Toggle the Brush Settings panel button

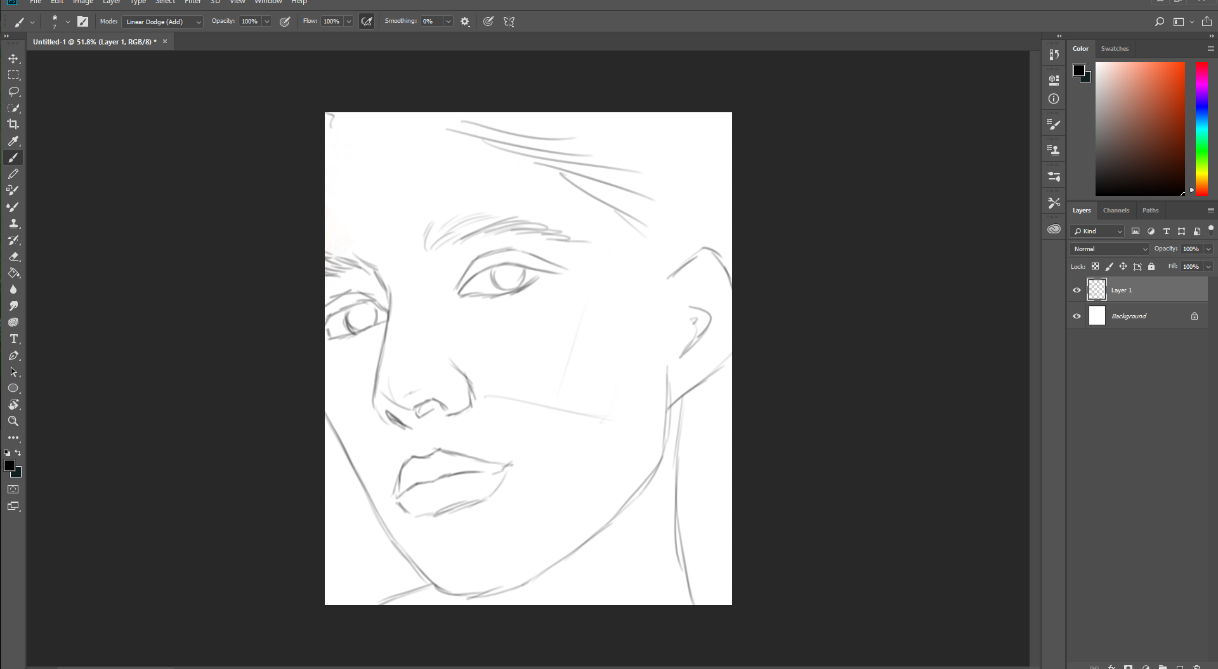coord(82,22)
